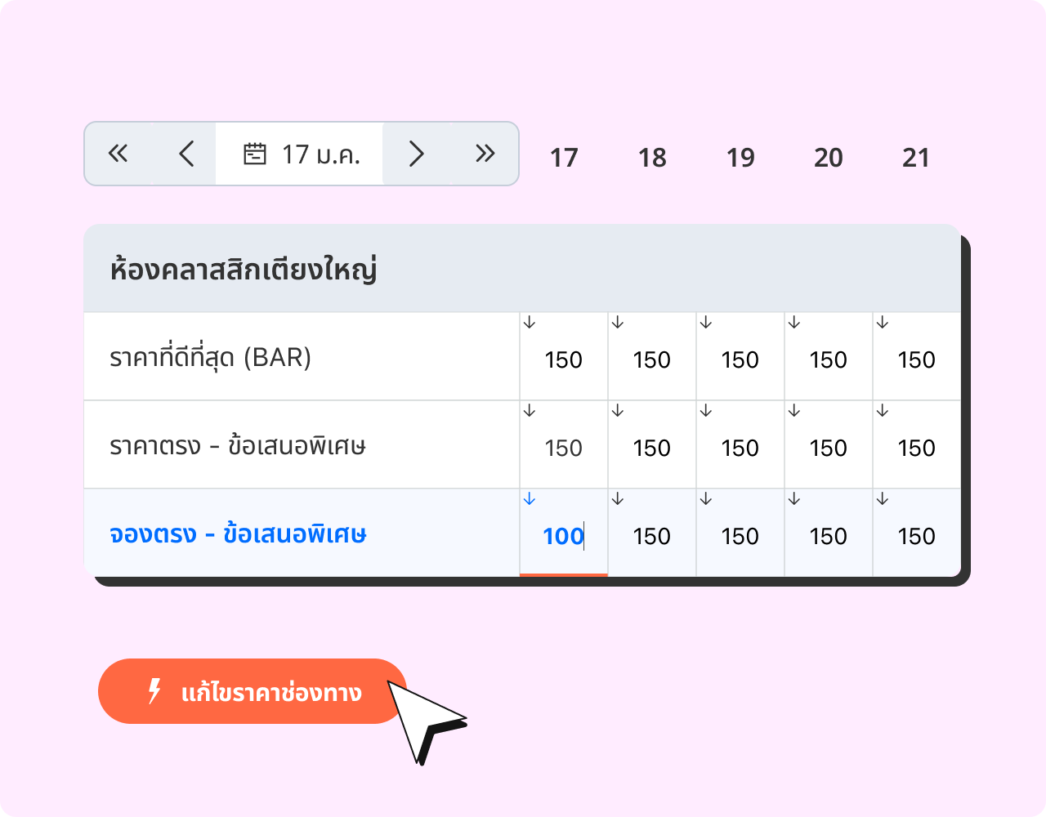Screen dimensions: 1046x817
Task: Click down arrow in ราคาตรง row, column 19
Action: point(706,411)
